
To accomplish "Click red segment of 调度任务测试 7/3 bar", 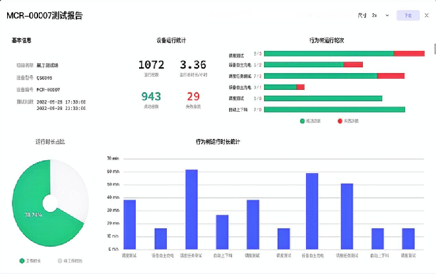I will point(390,76).
